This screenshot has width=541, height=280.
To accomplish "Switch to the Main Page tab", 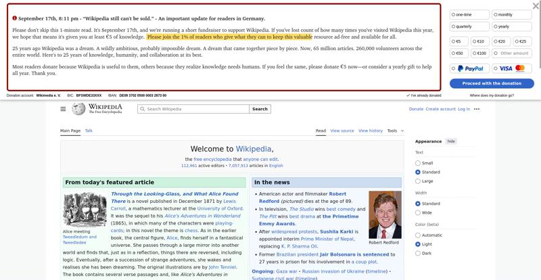I will [70, 131].
